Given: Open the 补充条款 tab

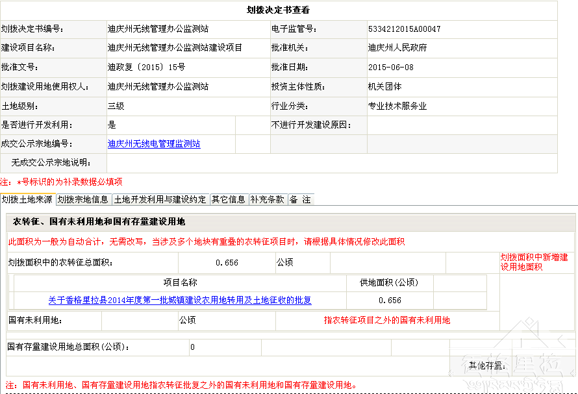Looking at the screenshot, I should (268, 200).
